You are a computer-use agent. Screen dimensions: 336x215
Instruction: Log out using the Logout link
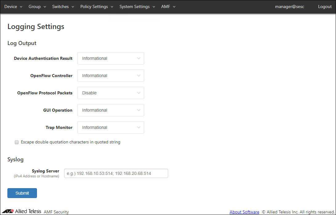click(325, 6)
